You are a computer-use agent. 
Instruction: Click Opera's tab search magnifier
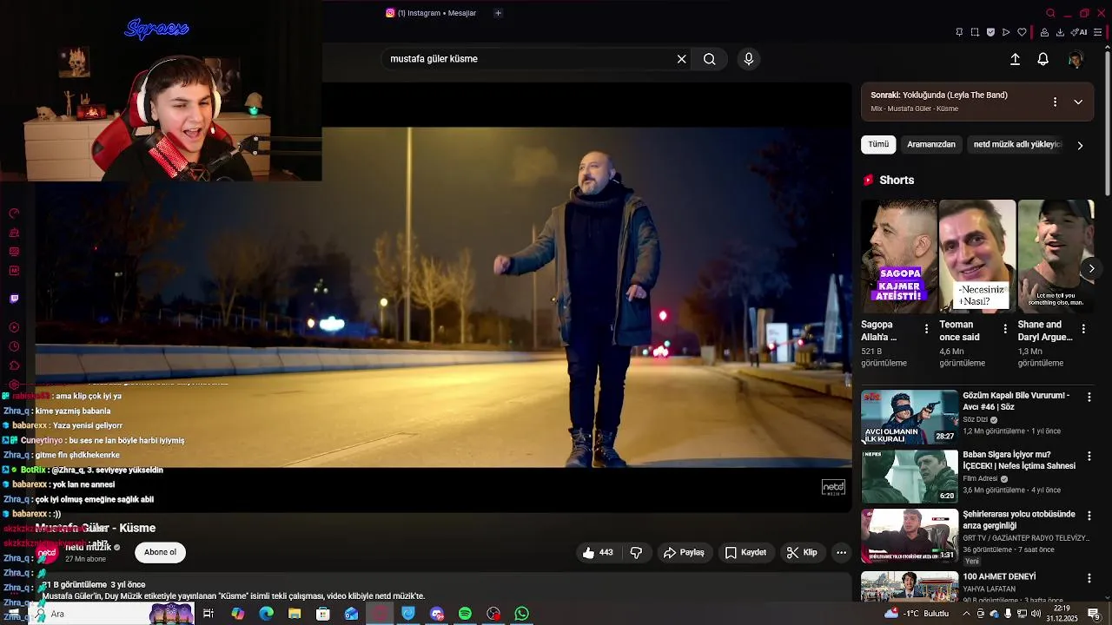click(x=1050, y=13)
